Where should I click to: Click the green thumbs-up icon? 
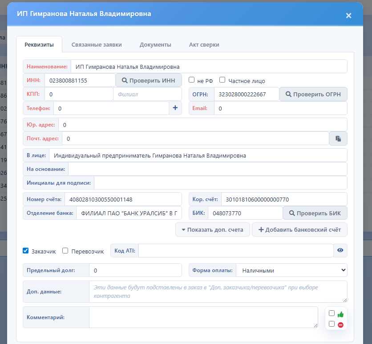tap(340, 314)
